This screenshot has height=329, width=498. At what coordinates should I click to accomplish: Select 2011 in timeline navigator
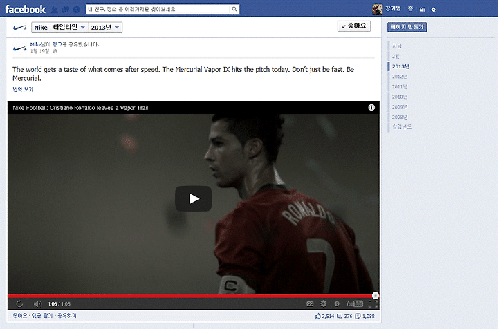[x=400, y=86]
